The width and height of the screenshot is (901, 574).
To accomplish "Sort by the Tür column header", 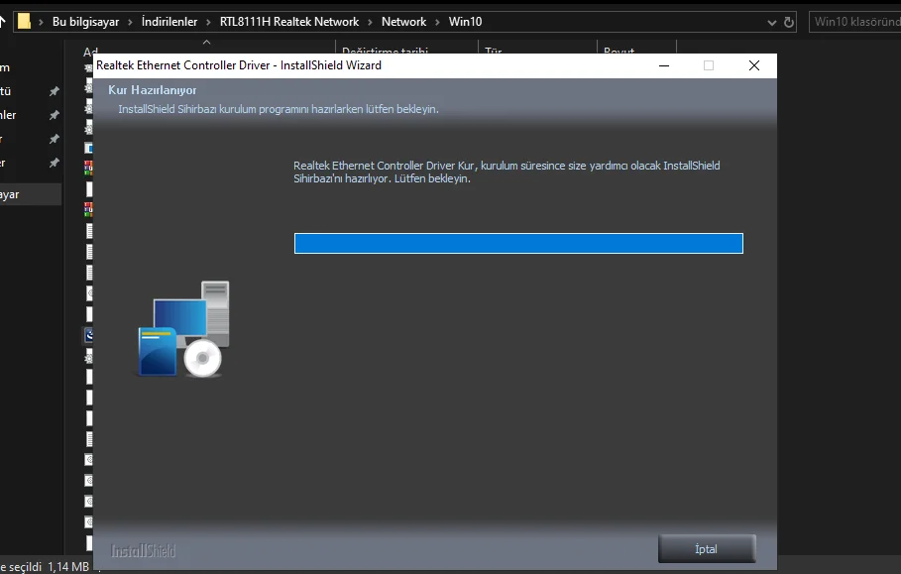I will coord(493,50).
